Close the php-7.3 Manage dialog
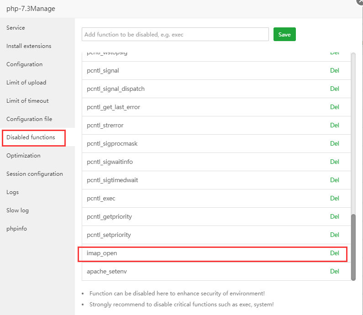 pos(360,2)
